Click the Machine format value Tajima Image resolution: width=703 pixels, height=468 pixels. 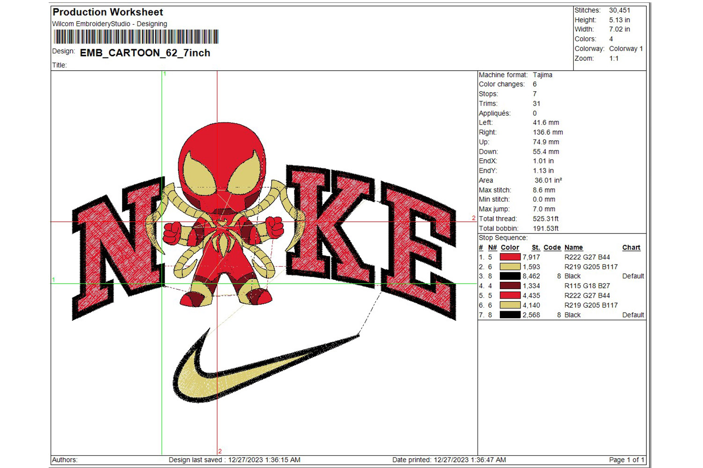pyautogui.click(x=542, y=75)
